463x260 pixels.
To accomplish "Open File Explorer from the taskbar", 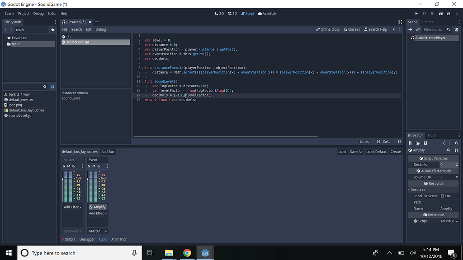I will pos(169,253).
